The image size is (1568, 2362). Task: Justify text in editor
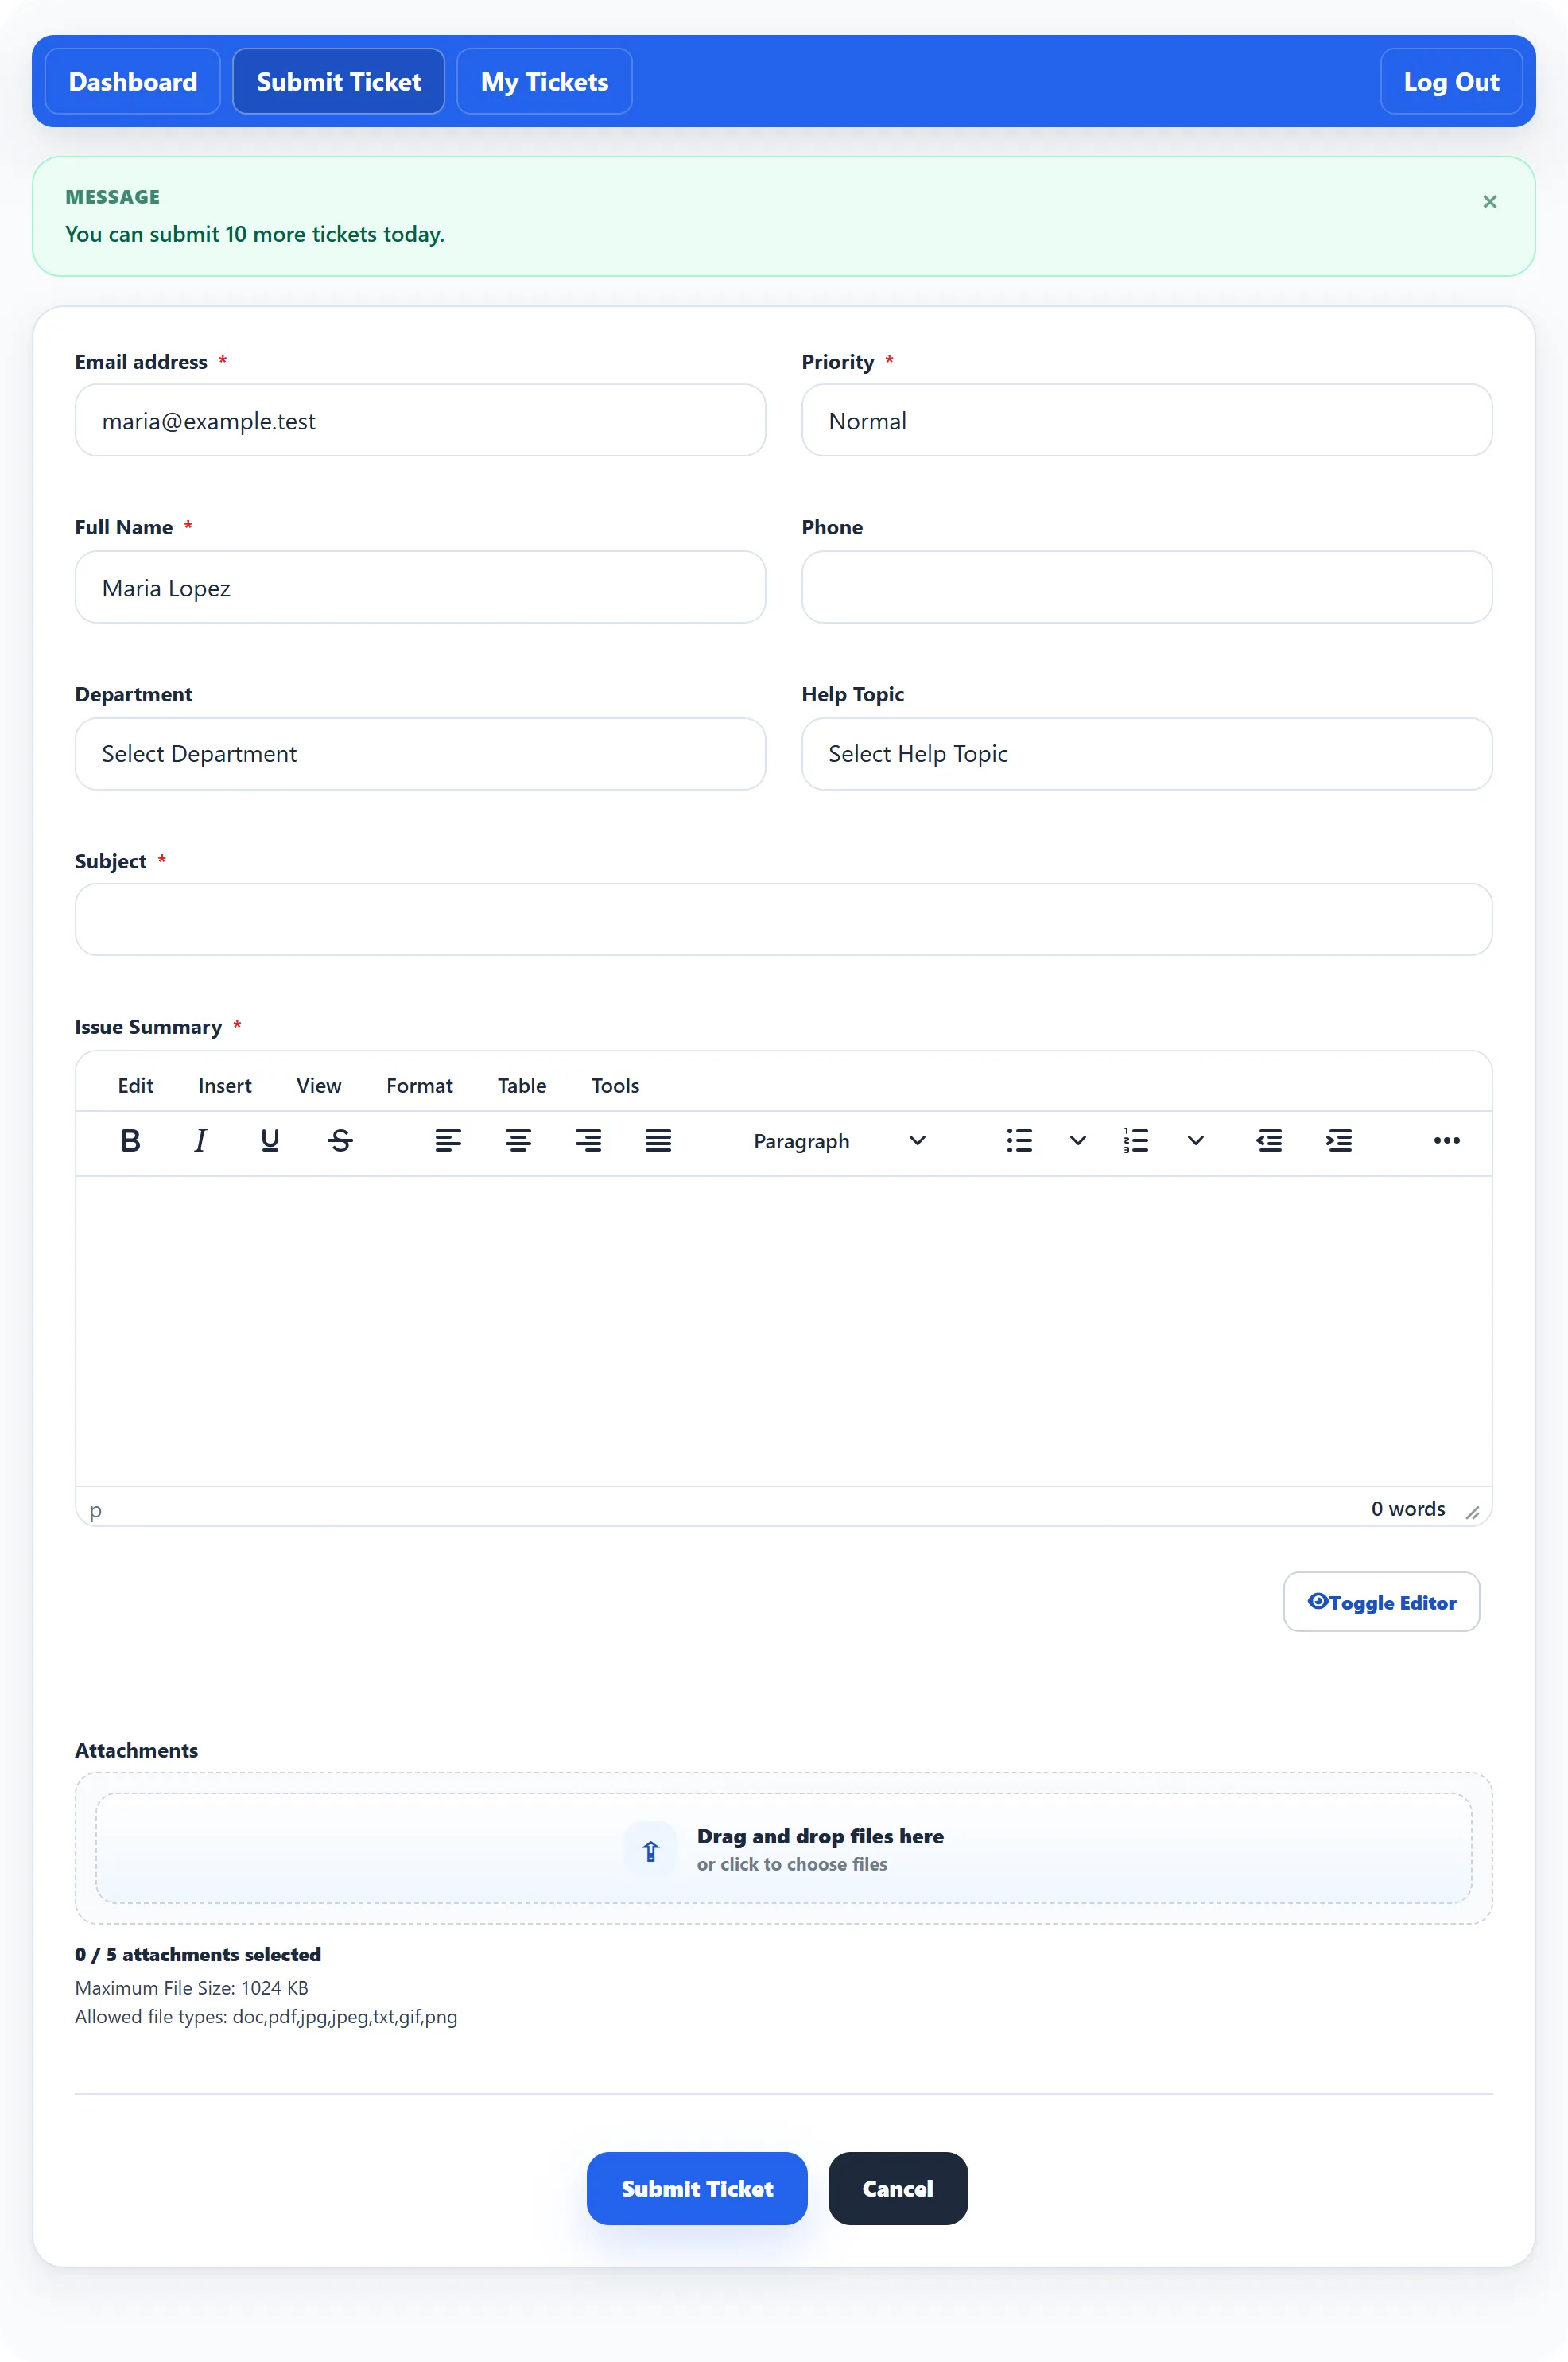pyautogui.click(x=658, y=1140)
